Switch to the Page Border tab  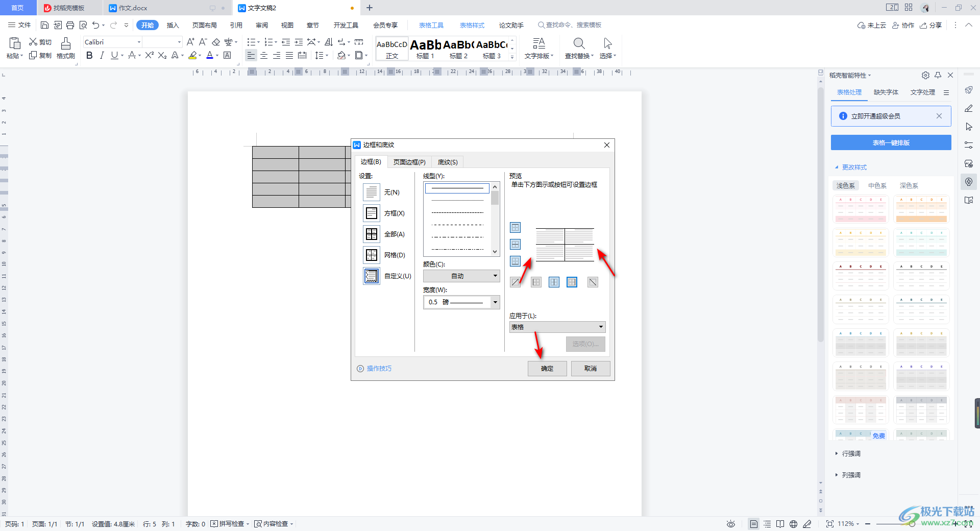[409, 162]
